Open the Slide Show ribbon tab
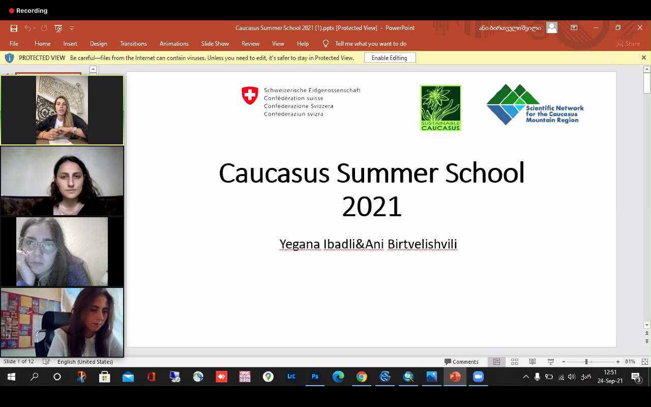 pos(215,44)
